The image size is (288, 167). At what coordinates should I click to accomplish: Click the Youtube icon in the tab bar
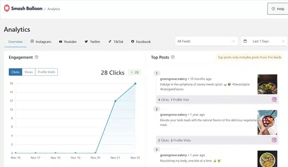tap(61, 42)
